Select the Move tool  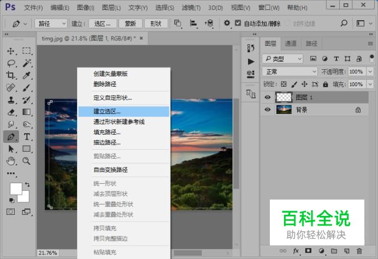point(11,51)
